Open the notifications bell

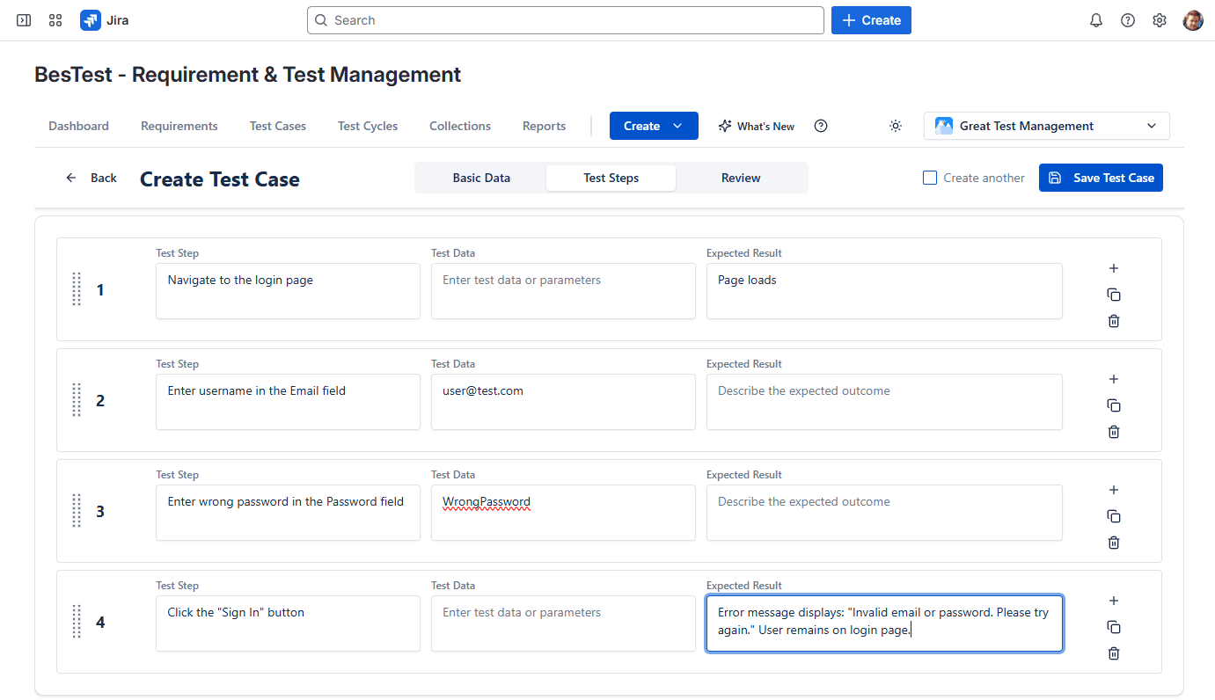(x=1095, y=19)
